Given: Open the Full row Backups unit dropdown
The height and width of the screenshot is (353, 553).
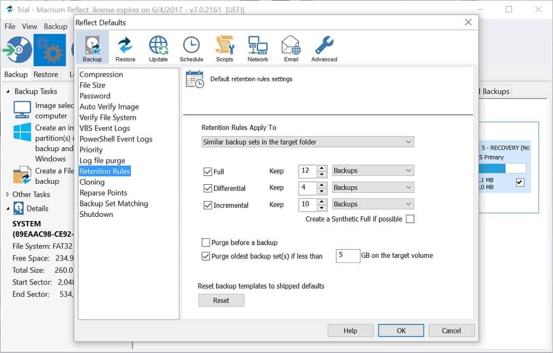Looking at the screenshot, I should [x=373, y=170].
